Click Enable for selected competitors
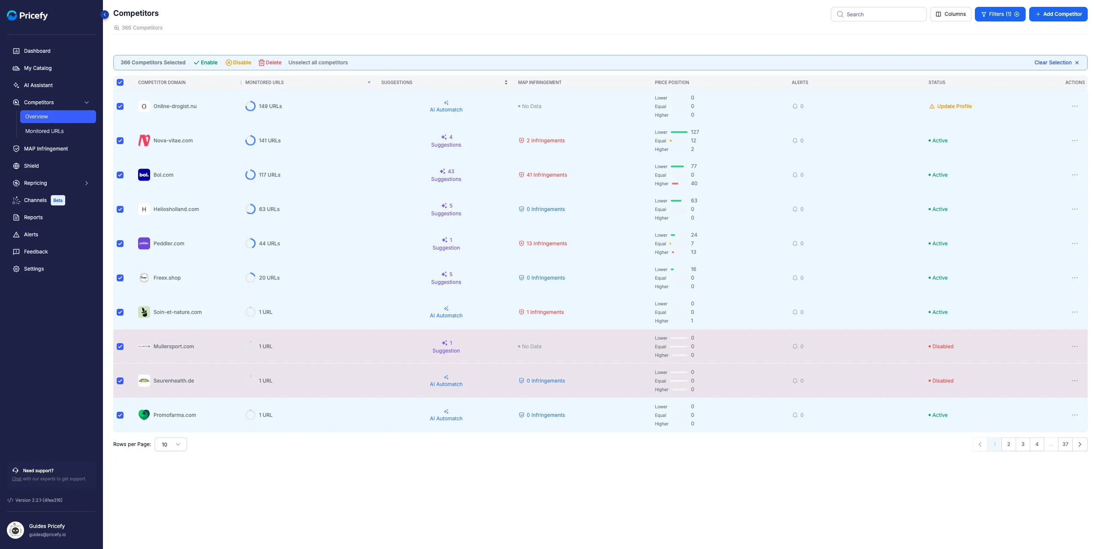Image resolution: width=1098 pixels, height=549 pixels. [x=205, y=63]
